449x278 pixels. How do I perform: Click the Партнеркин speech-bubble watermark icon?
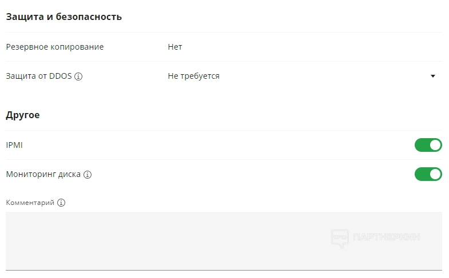coord(340,237)
